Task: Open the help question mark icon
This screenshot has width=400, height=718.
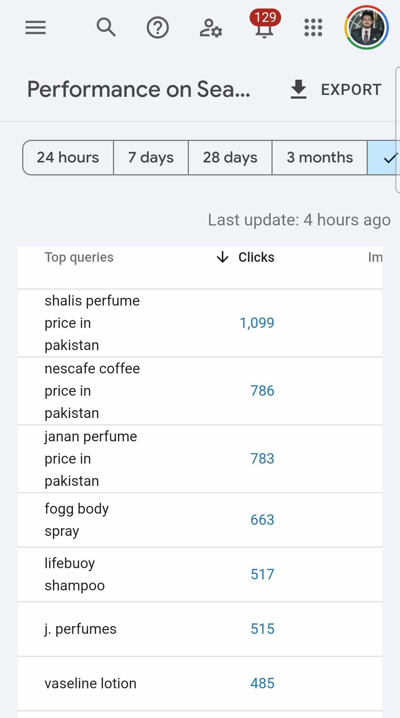Action: (x=158, y=27)
